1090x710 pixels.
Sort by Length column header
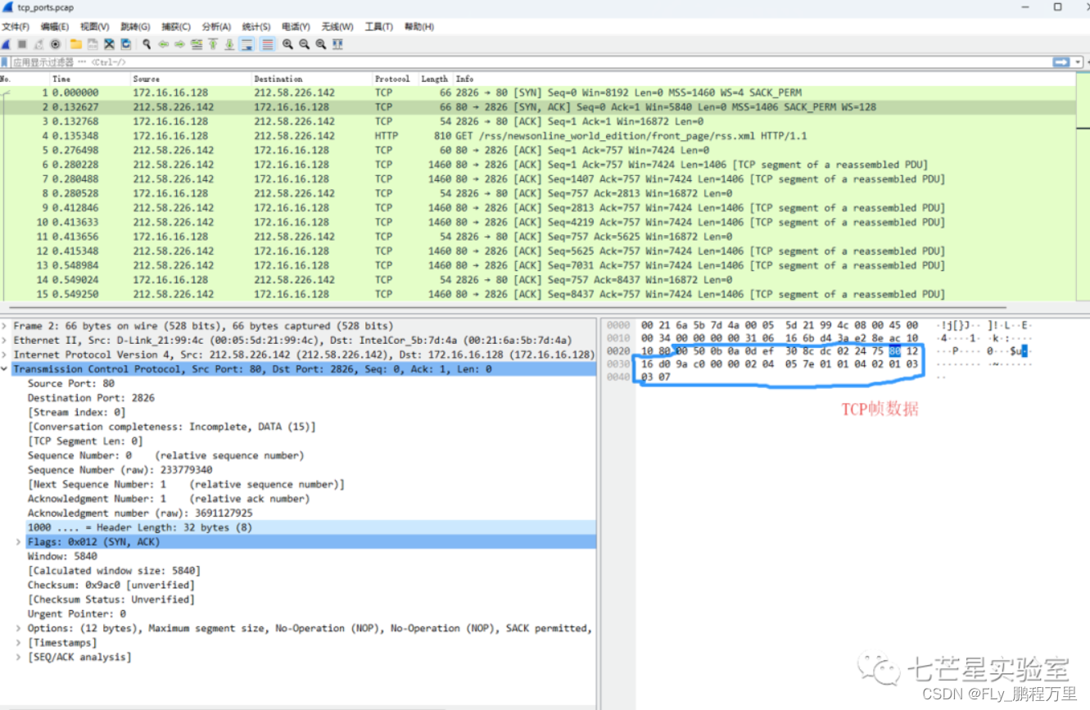435,79
